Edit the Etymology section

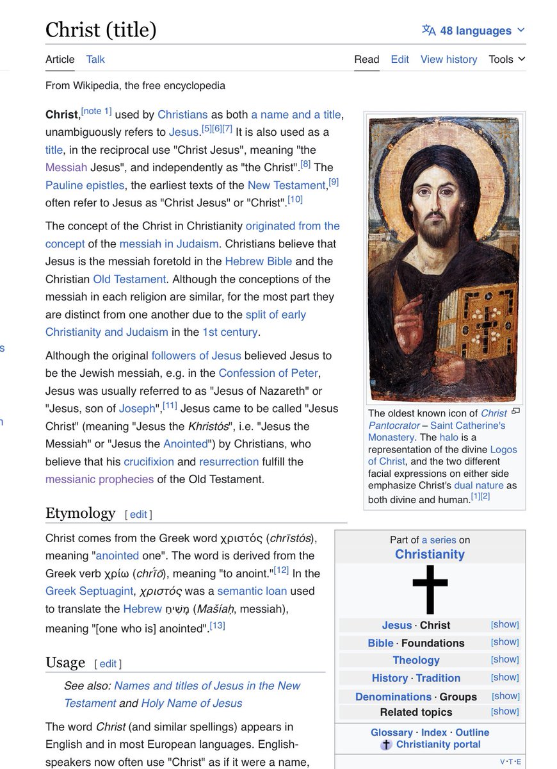138,514
